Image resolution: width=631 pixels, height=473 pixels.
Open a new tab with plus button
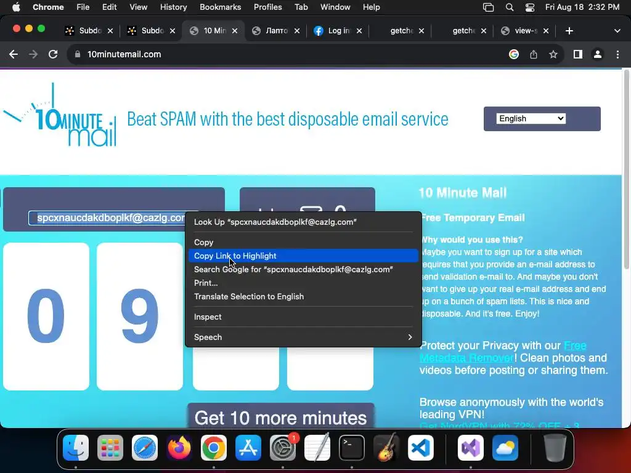tap(569, 31)
